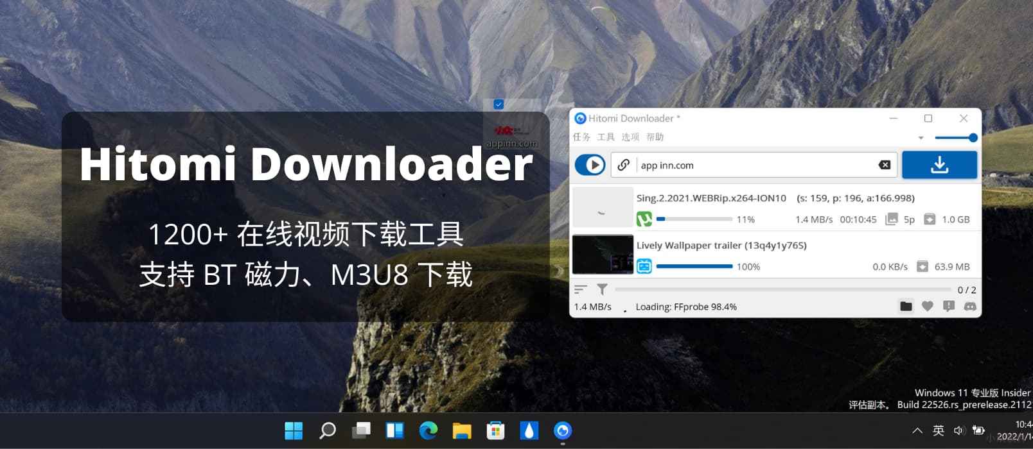The height and width of the screenshot is (449, 1033).
Task: Open the 任务 menu
Action: coord(581,137)
